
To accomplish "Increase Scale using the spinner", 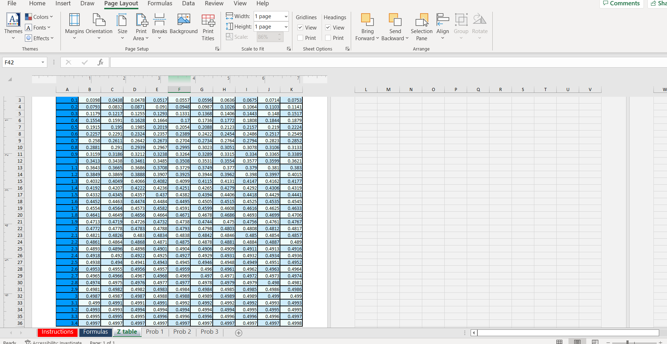I will click(x=280, y=34).
